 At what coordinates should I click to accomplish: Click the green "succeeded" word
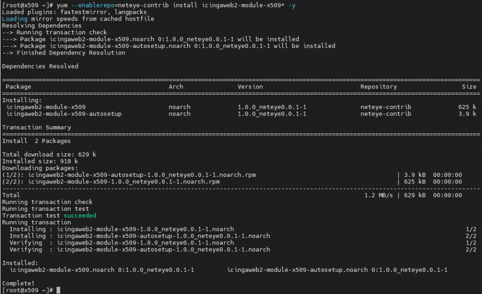coord(80,215)
